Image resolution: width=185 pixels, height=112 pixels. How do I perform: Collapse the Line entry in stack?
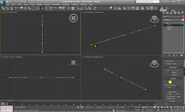pyautogui.click(x=164, y=23)
